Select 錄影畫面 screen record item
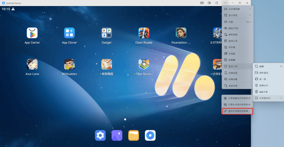Image resolution: width=284 pixels, height=147 pixels. coord(268,73)
